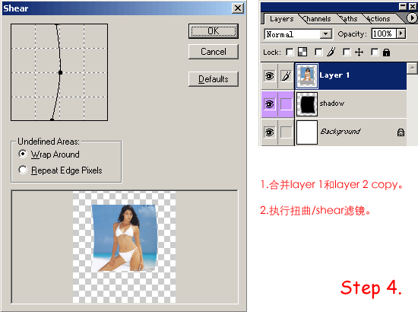The image size is (418, 312).
Task: Enable lock image pixels checkbox
Action: pos(318,52)
